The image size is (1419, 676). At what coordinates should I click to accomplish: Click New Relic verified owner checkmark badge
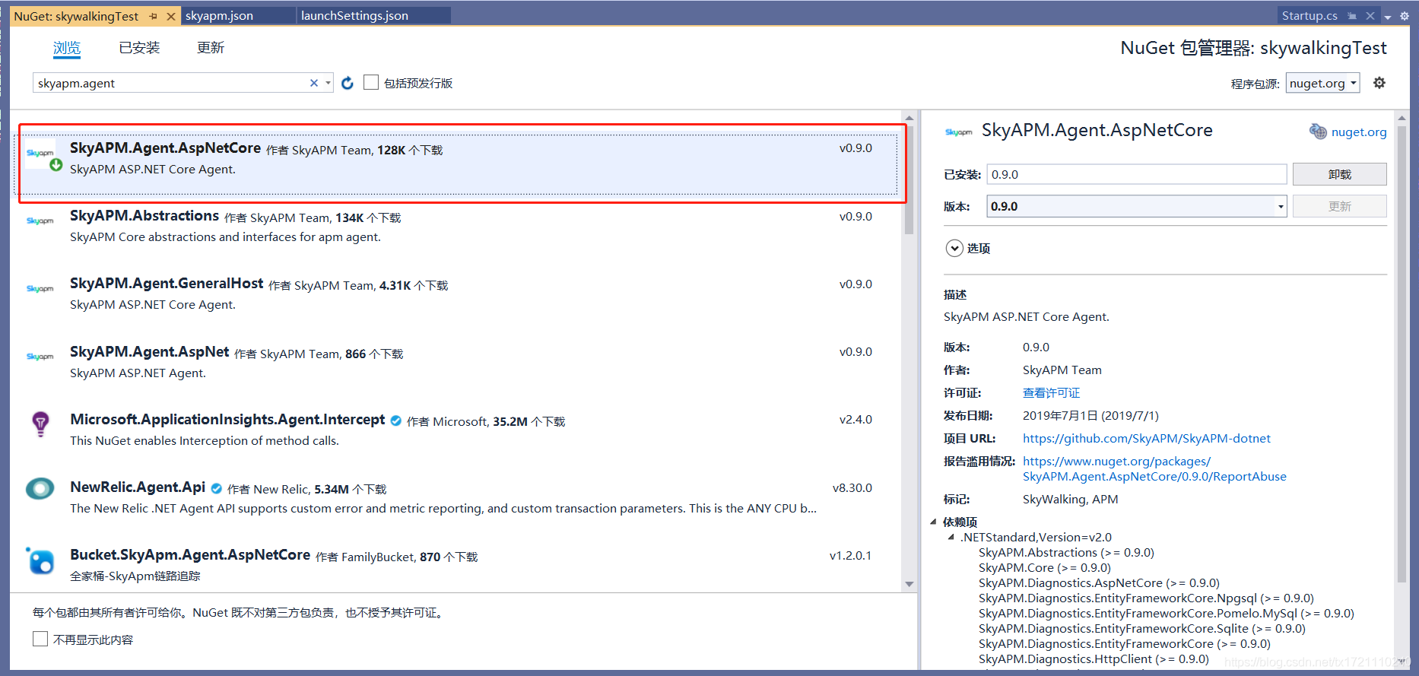click(217, 488)
